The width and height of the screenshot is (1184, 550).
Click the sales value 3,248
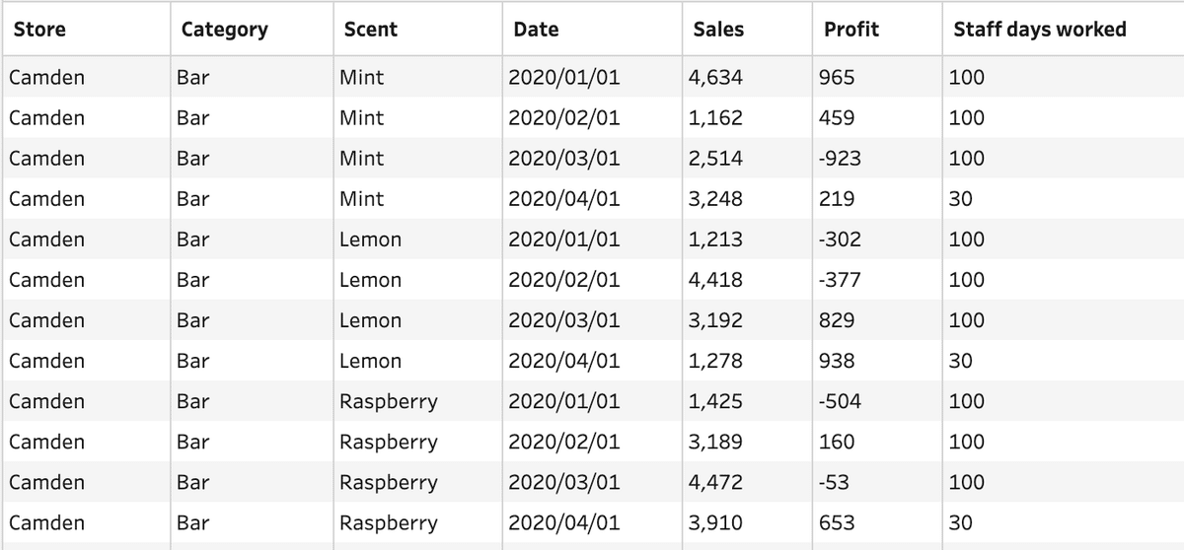pos(715,198)
